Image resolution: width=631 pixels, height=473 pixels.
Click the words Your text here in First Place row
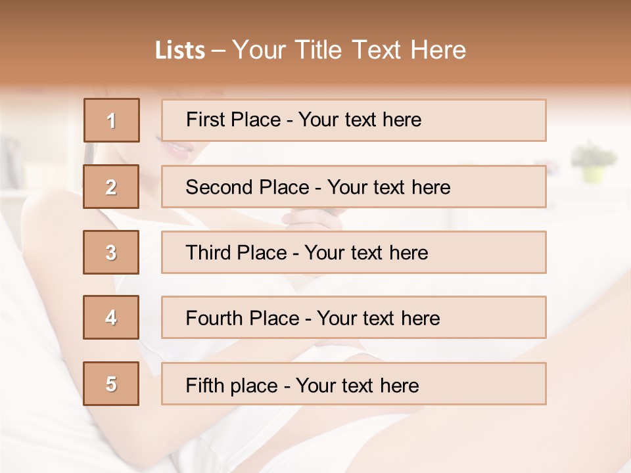point(360,120)
